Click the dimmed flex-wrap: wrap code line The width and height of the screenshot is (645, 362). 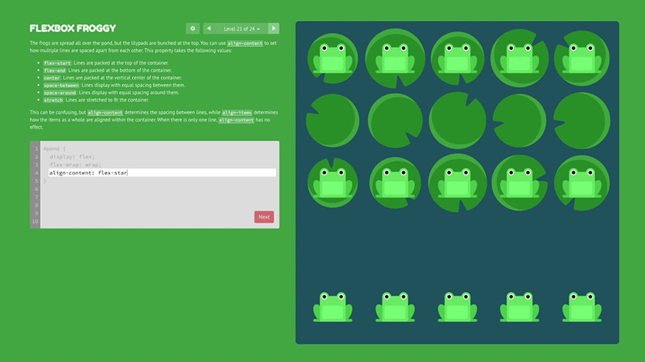point(75,165)
